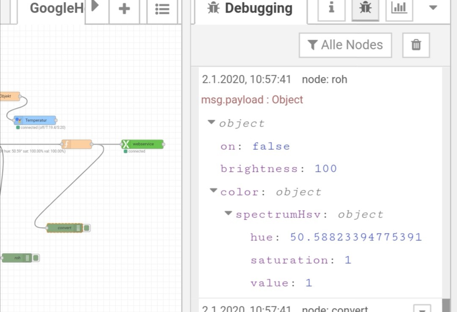
Task: Click the roh node list icon
Action: pos(28,258)
